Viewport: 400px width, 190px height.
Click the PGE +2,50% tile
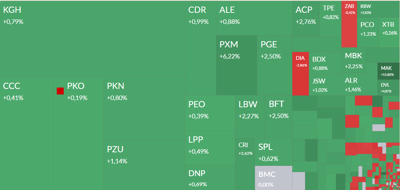coord(275,65)
